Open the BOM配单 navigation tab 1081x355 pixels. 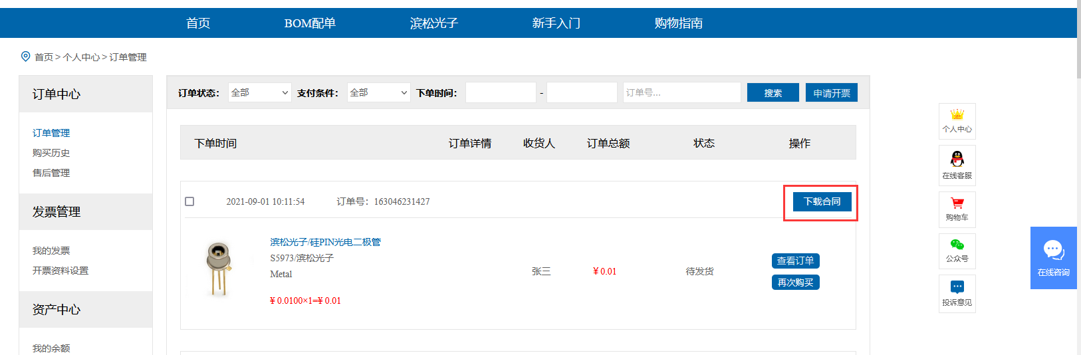[310, 23]
